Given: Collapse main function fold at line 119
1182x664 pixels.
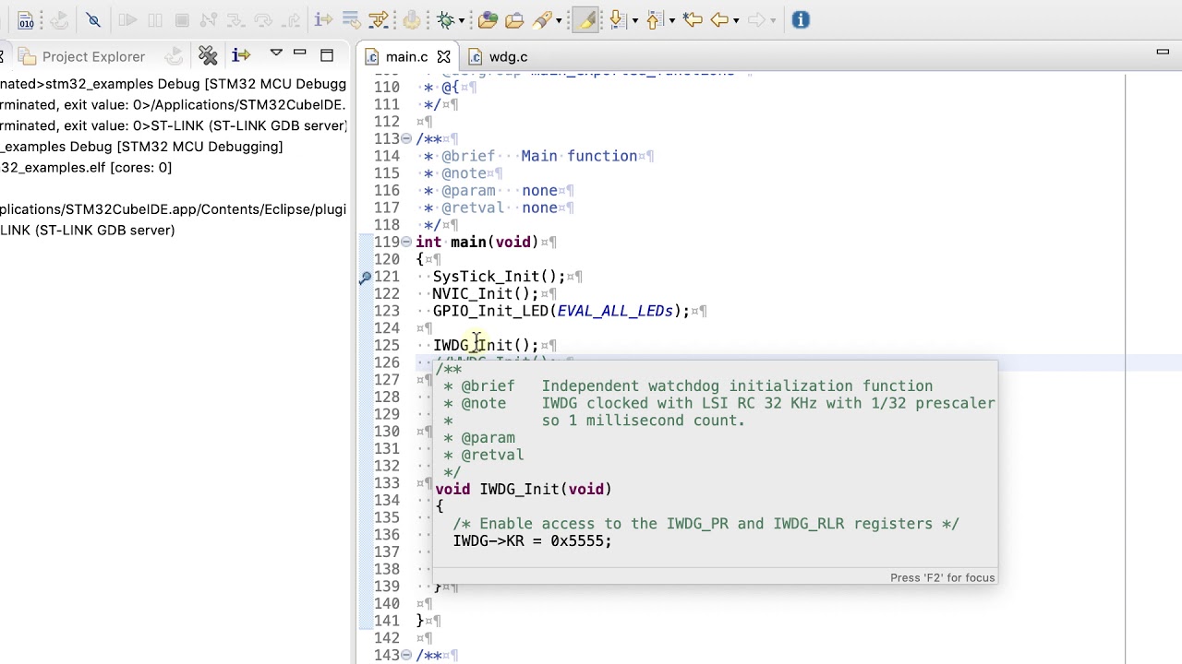Looking at the screenshot, I should pyautogui.click(x=406, y=243).
